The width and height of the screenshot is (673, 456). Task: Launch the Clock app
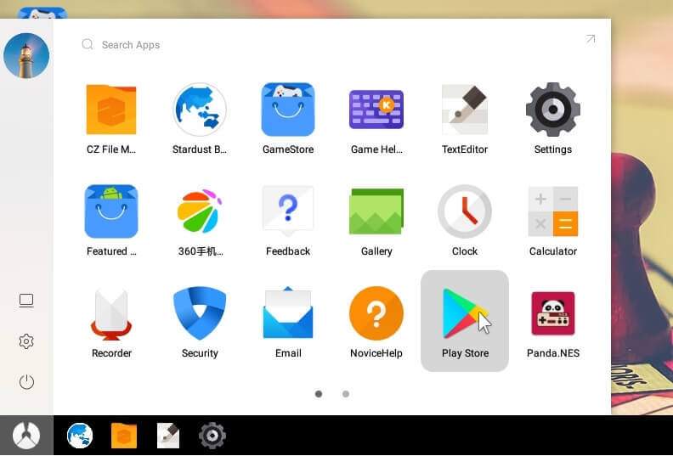click(465, 211)
